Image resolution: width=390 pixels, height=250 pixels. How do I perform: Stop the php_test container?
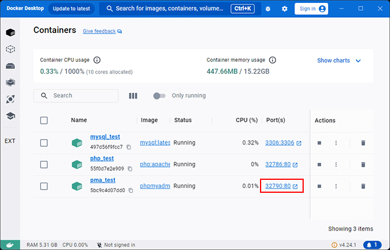[x=319, y=165]
